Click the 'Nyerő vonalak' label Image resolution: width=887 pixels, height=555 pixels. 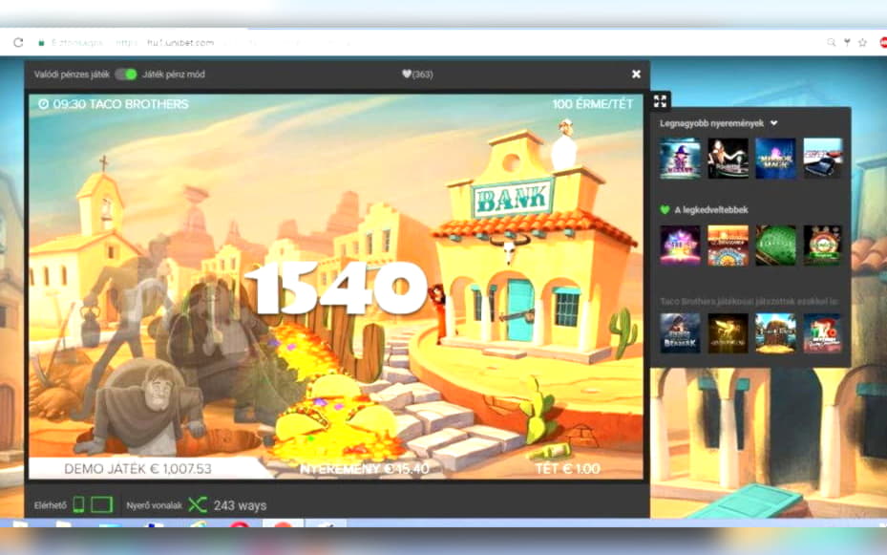[154, 505]
